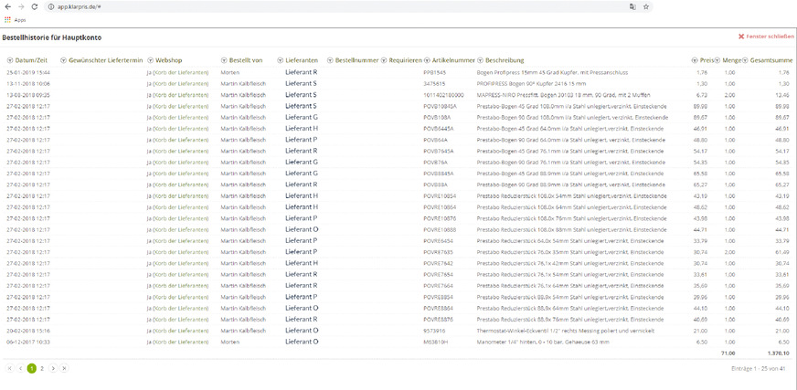Open the Datum/Zeit column filter
Viewport: 797px width, 390px height.
tap(10, 60)
